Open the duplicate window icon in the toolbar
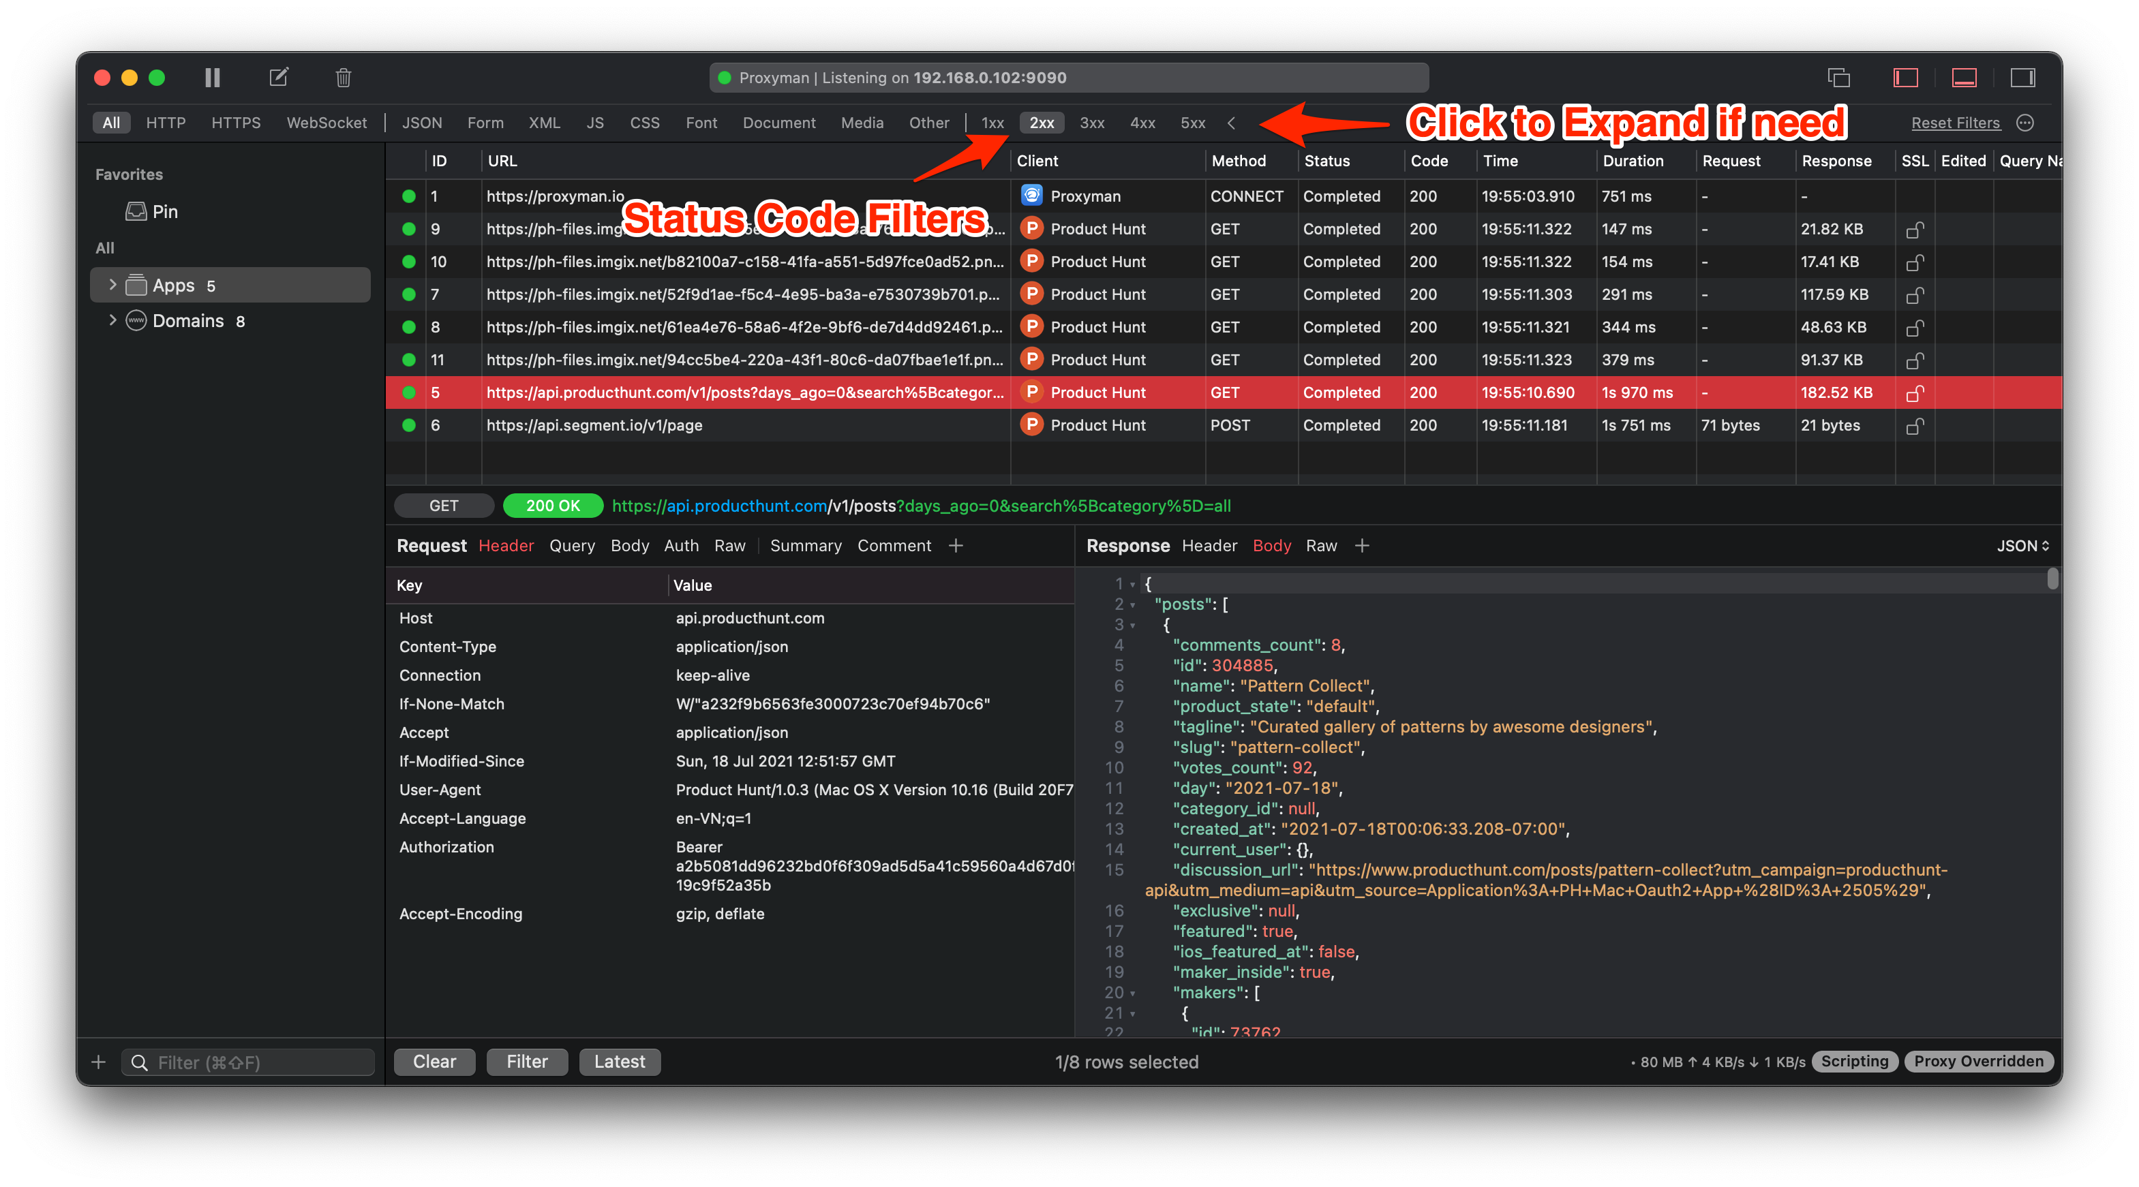 (x=1838, y=78)
